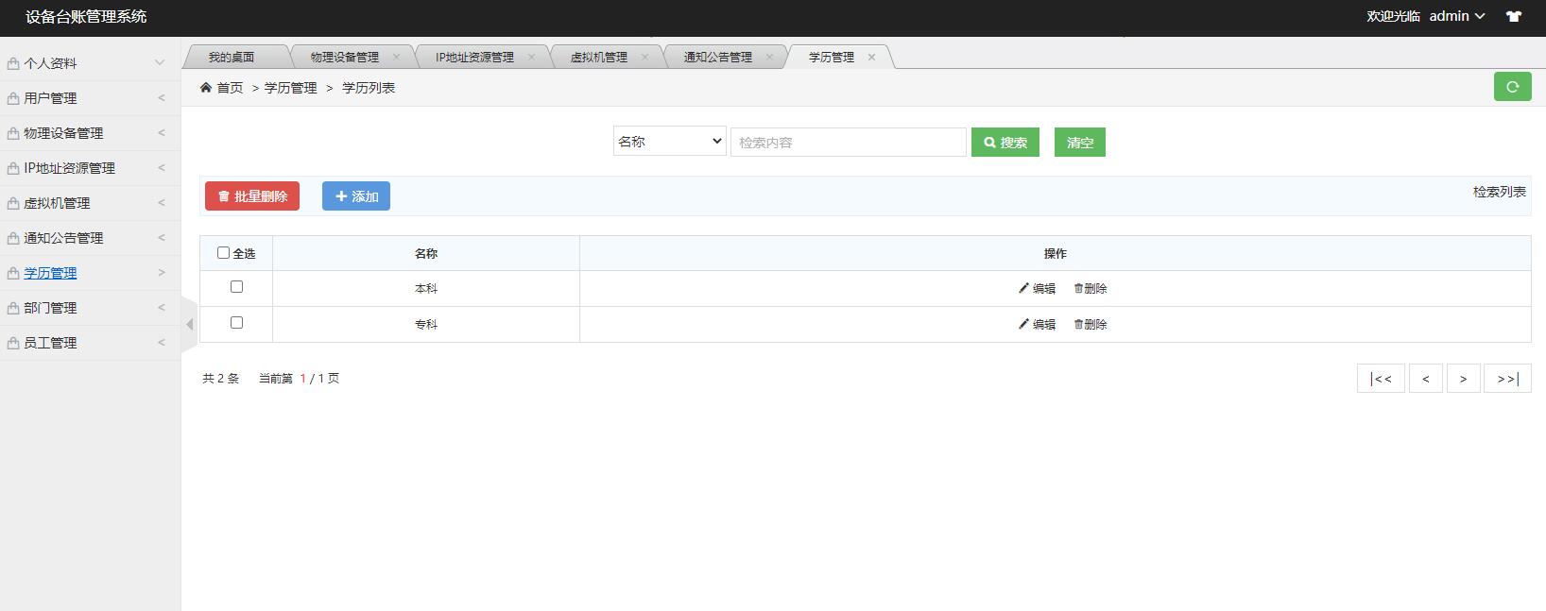Image resolution: width=1546 pixels, height=611 pixels.
Task: Expand IP地址资源管理 sidebar menu
Action: coord(90,168)
